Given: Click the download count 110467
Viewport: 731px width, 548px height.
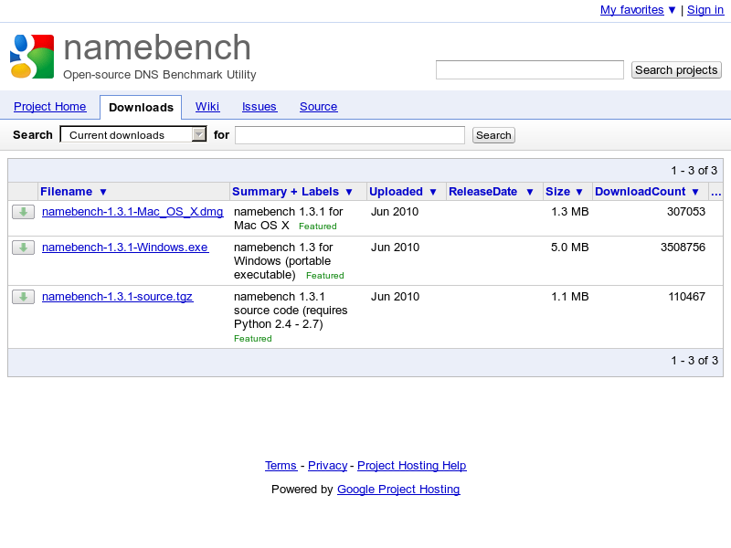Looking at the screenshot, I should point(686,296).
